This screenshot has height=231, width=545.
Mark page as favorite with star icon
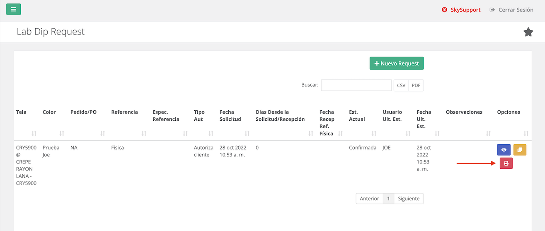528,32
